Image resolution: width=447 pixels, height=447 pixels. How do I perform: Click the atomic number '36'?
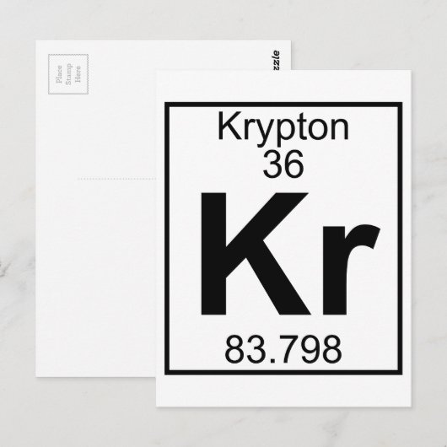coord(283,164)
